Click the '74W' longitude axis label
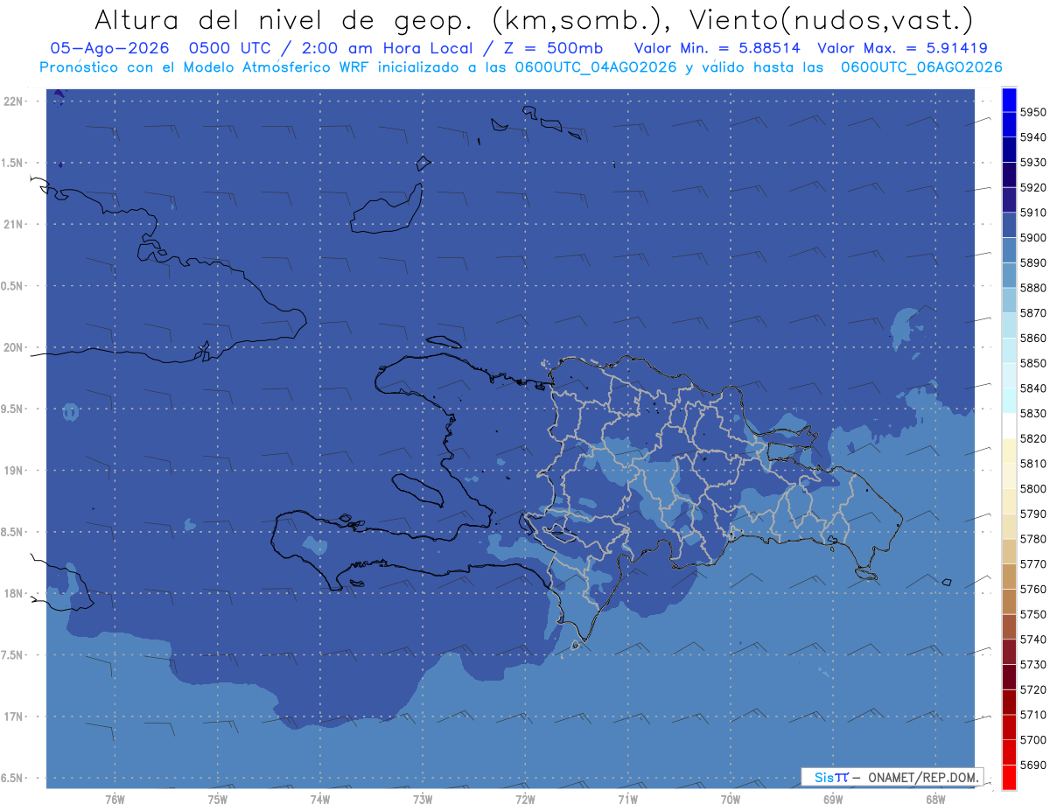This screenshot has width=1050, height=811. click(319, 799)
